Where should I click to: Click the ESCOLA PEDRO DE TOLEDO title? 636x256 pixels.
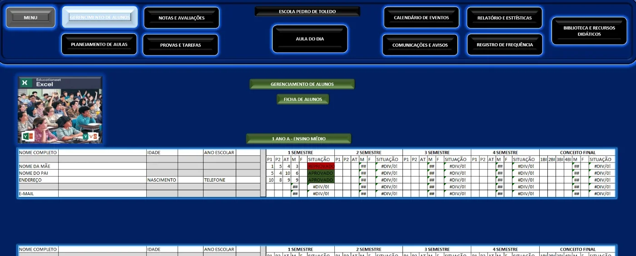(x=307, y=11)
